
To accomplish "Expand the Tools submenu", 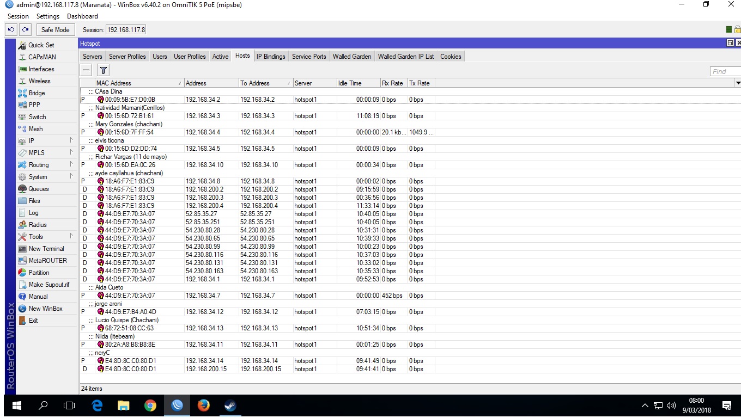I will tap(71, 236).
